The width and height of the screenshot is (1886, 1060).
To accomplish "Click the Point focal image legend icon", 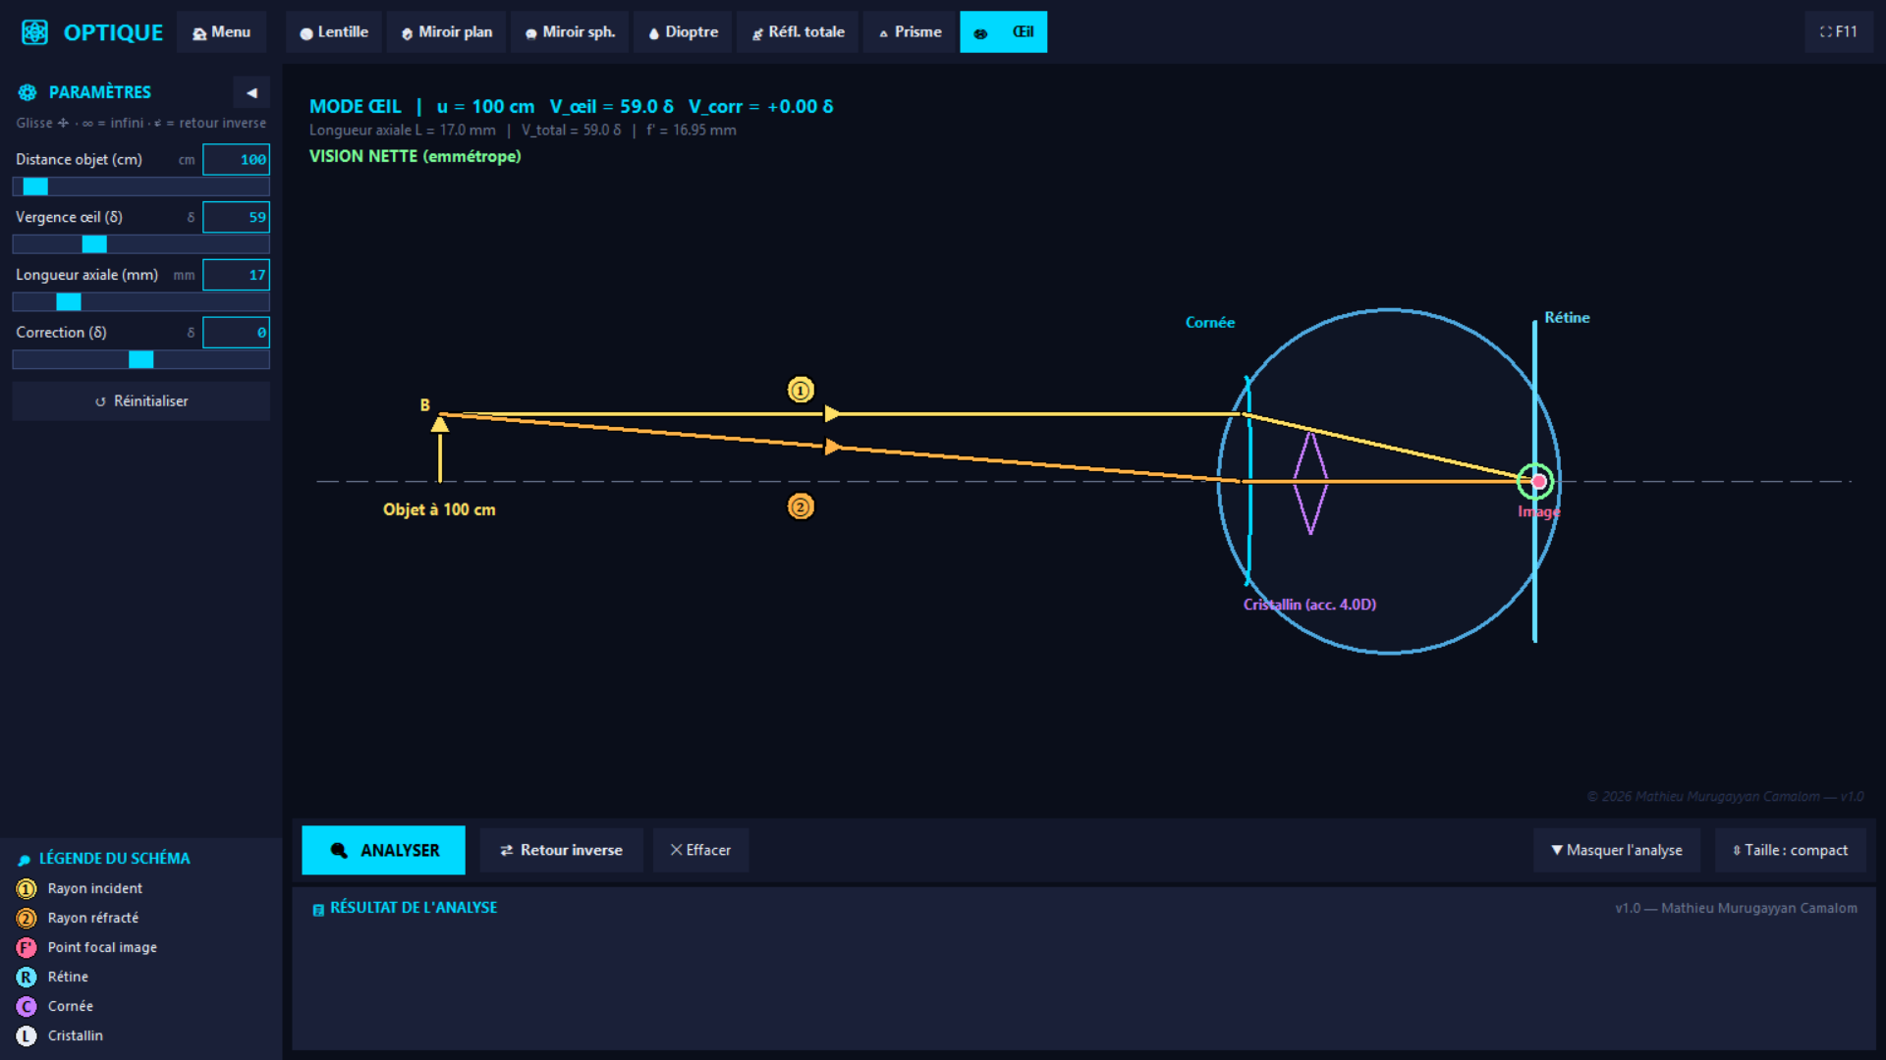I will (27, 948).
